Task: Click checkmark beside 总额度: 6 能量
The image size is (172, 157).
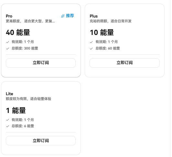Action: [7, 126]
